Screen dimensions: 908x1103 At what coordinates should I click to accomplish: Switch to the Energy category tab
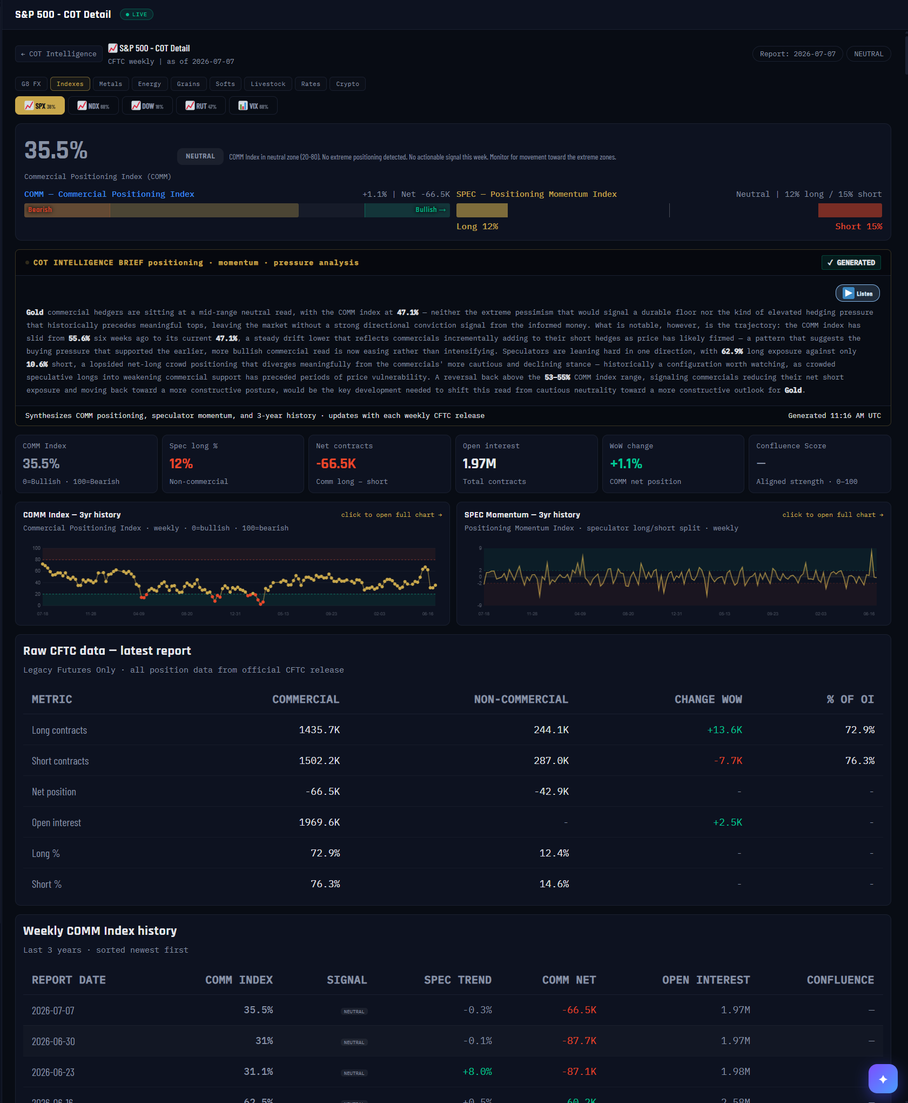[x=150, y=84]
